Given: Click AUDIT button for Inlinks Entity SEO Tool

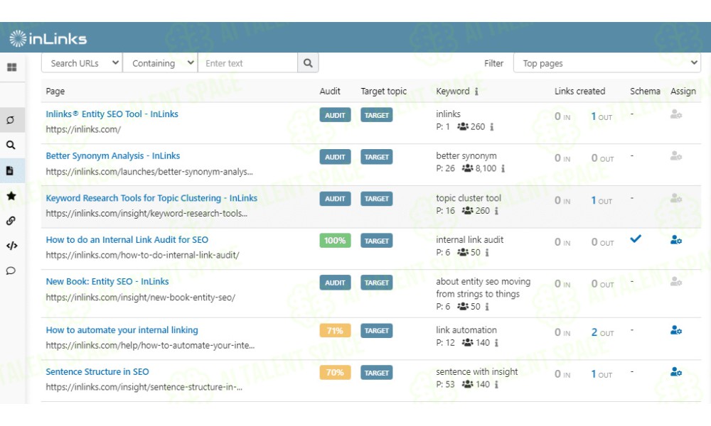Looking at the screenshot, I should 335,115.
